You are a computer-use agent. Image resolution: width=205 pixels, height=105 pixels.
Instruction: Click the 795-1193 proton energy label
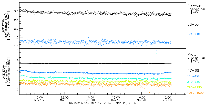point(194,87)
